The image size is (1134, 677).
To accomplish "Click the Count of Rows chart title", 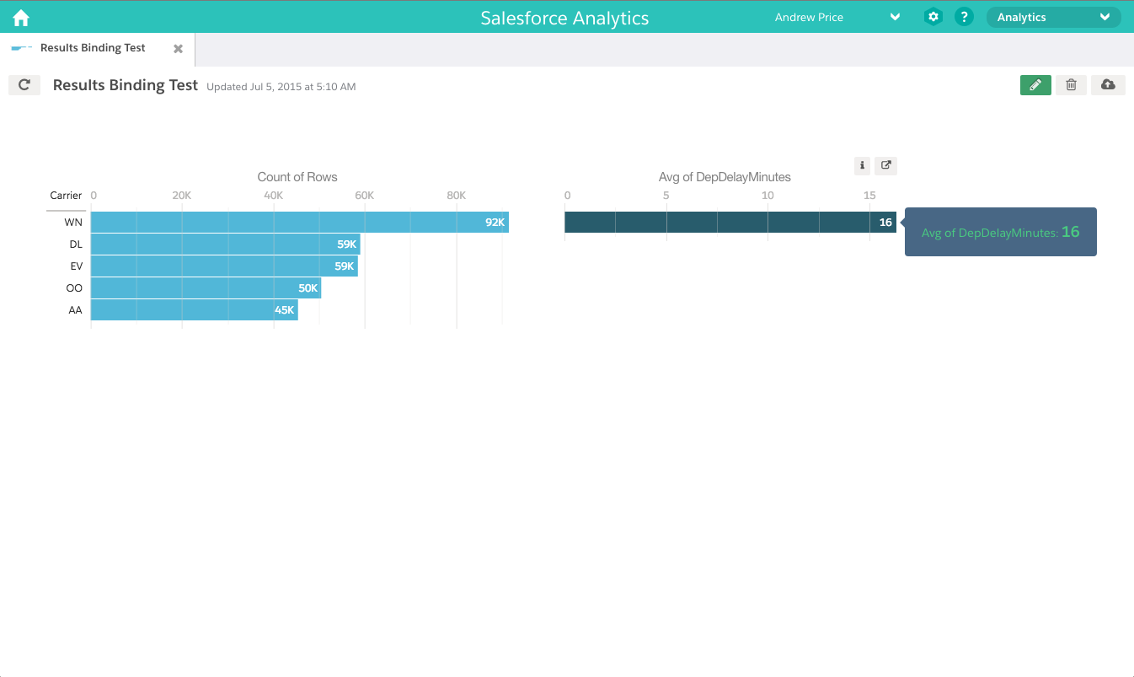I will [x=297, y=177].
